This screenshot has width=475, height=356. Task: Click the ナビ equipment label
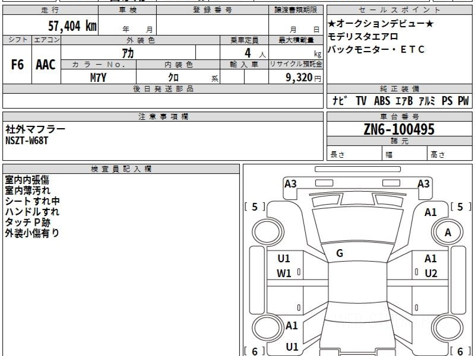coord(340,101)
